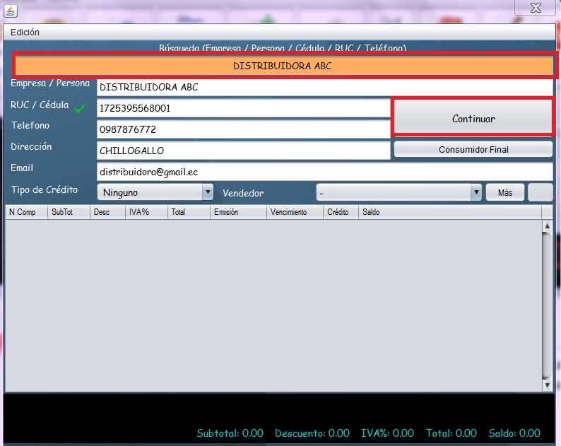Viewport: 561px width, 446px height.
Task: Focus the Email input field
Action: coord(324,172)
